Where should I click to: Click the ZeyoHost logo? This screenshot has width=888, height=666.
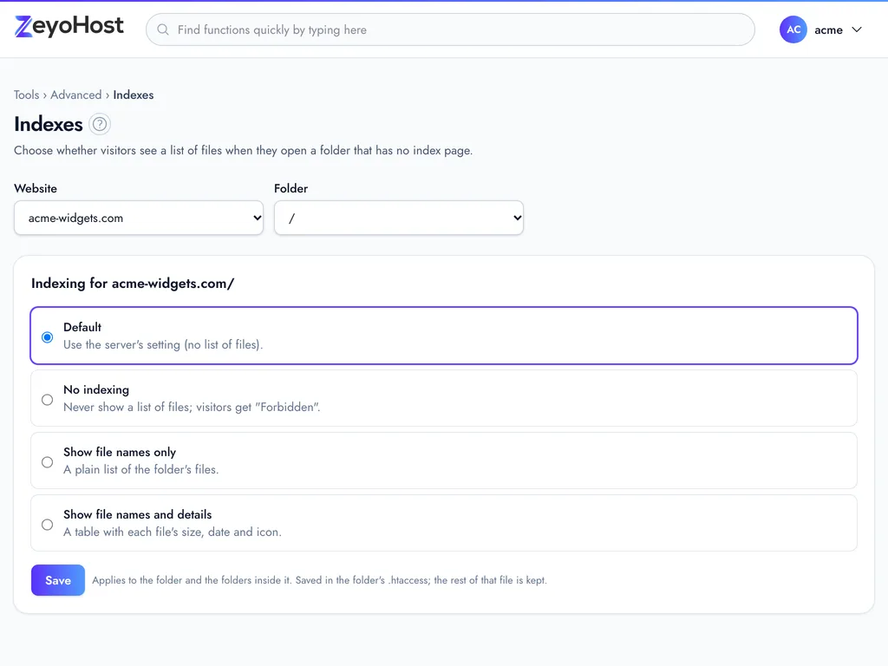coord(69,27)
